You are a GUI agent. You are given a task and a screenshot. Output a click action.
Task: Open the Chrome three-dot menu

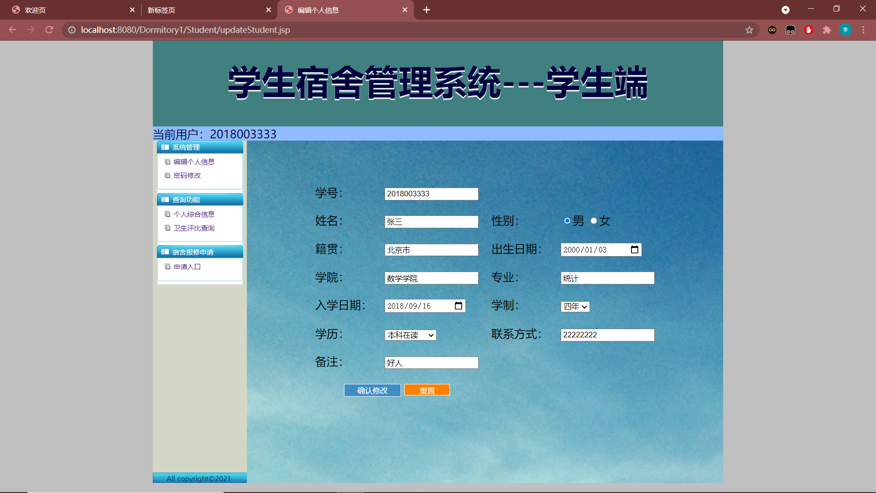pos(863,30)
